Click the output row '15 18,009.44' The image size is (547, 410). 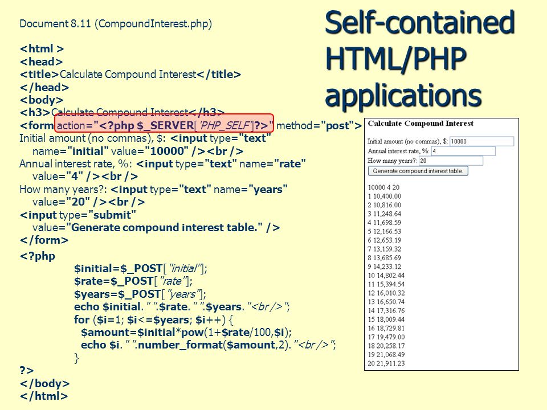pyautogui.click(x=386, y=319)
